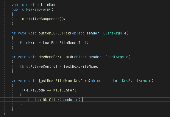Click the NewMemoForm_Load method name

[x=55, y=57]
